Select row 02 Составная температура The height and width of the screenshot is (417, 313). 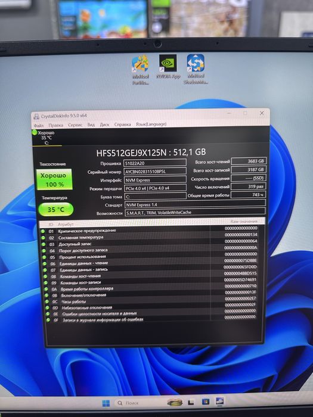[x=152, y=236]
